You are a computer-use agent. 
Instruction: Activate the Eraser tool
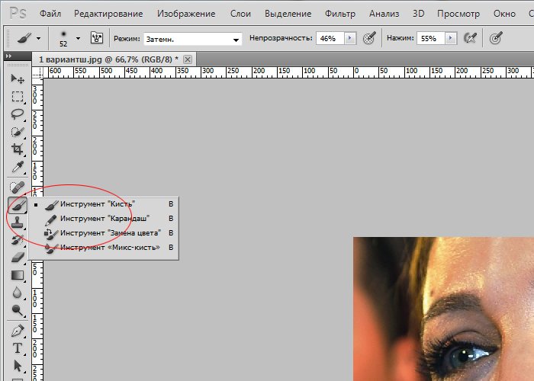coord(17,257)
